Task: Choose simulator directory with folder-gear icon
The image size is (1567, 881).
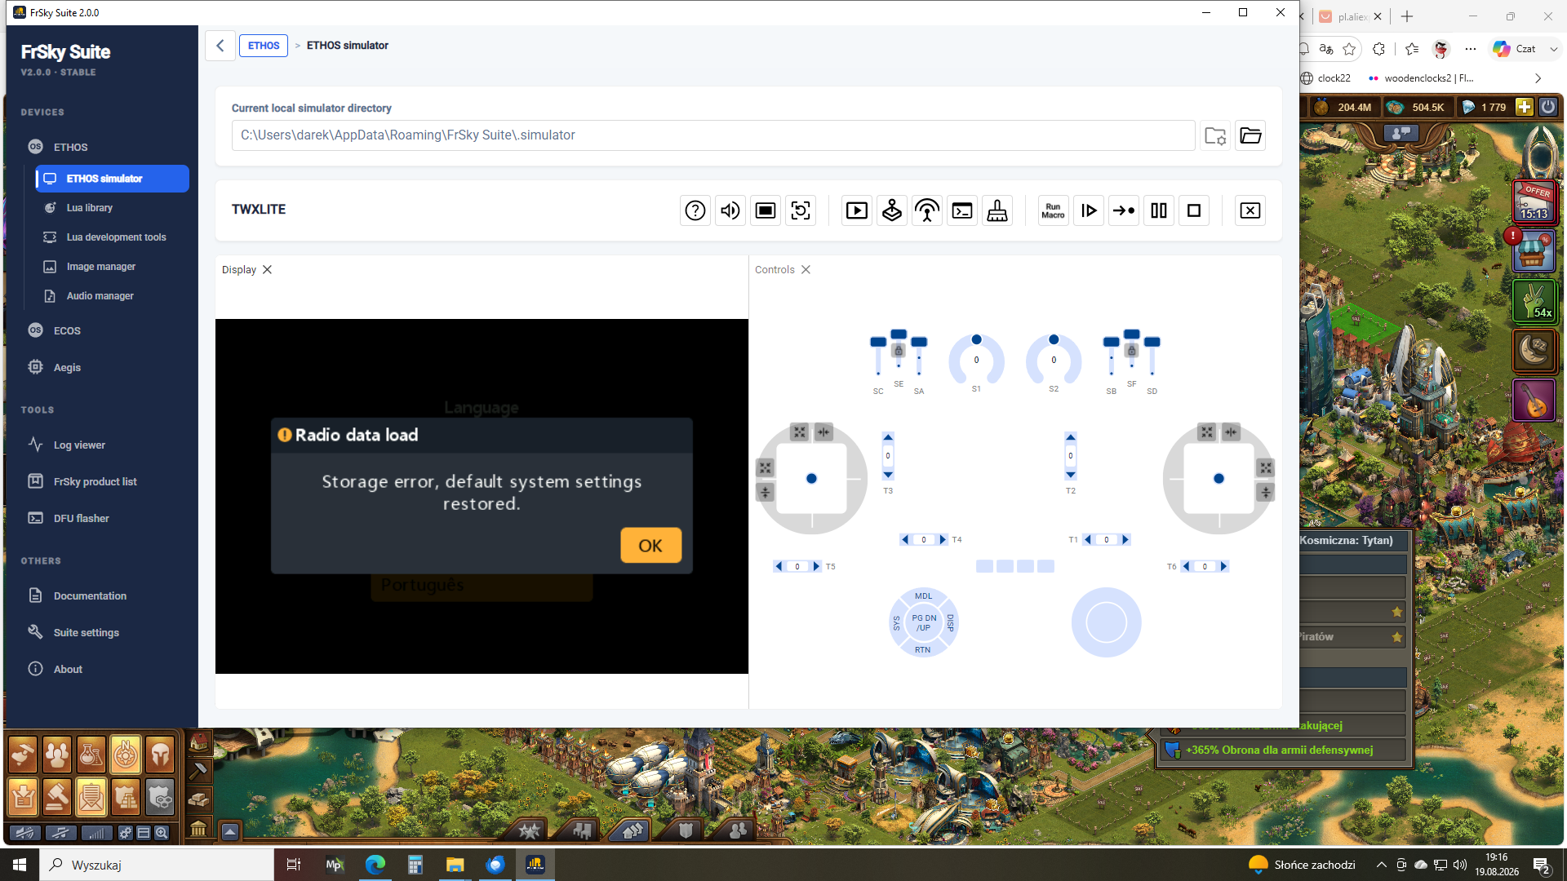Action: pos(1215,135)
